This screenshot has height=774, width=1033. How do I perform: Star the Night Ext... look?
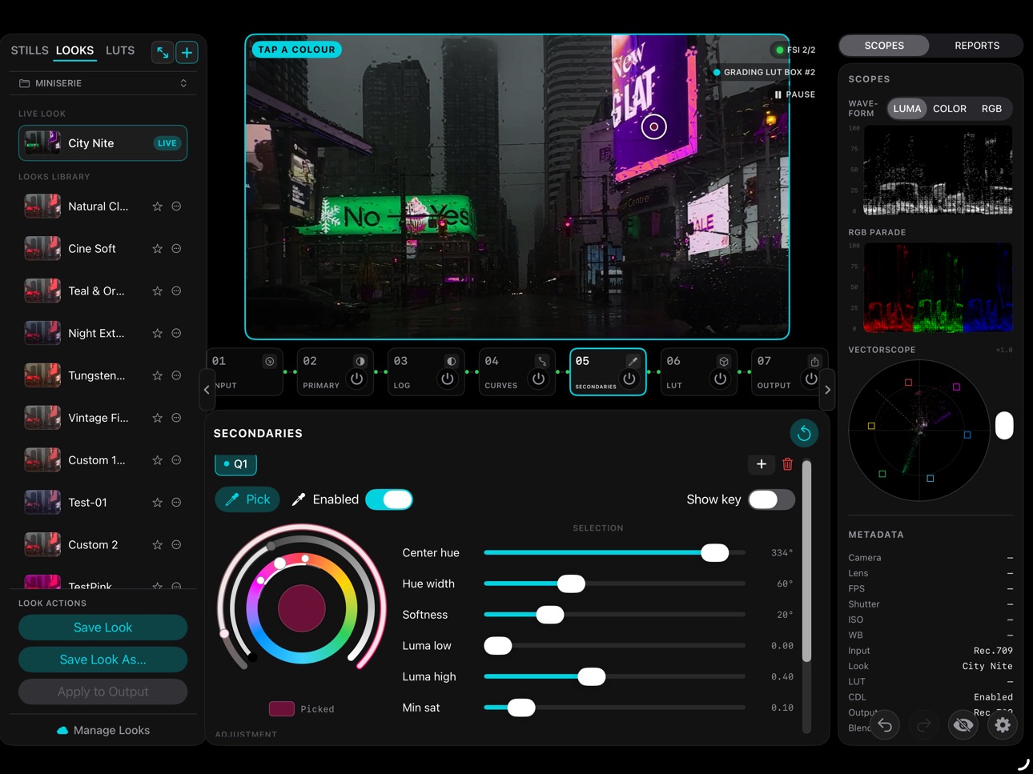pyautogui.click(x=158, y=334)
